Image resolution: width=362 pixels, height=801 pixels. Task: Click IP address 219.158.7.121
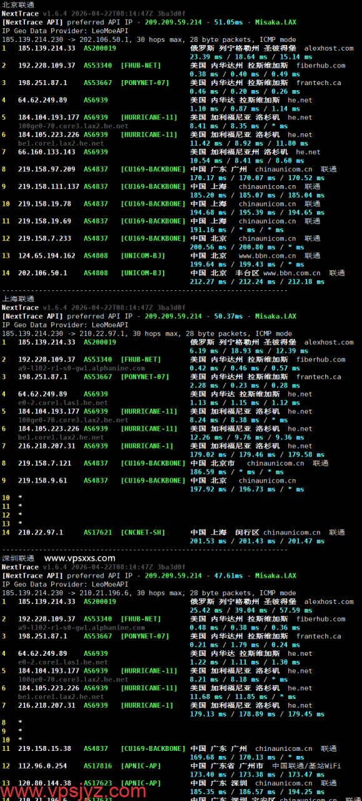pyautogui.click(x=45, y=463)
